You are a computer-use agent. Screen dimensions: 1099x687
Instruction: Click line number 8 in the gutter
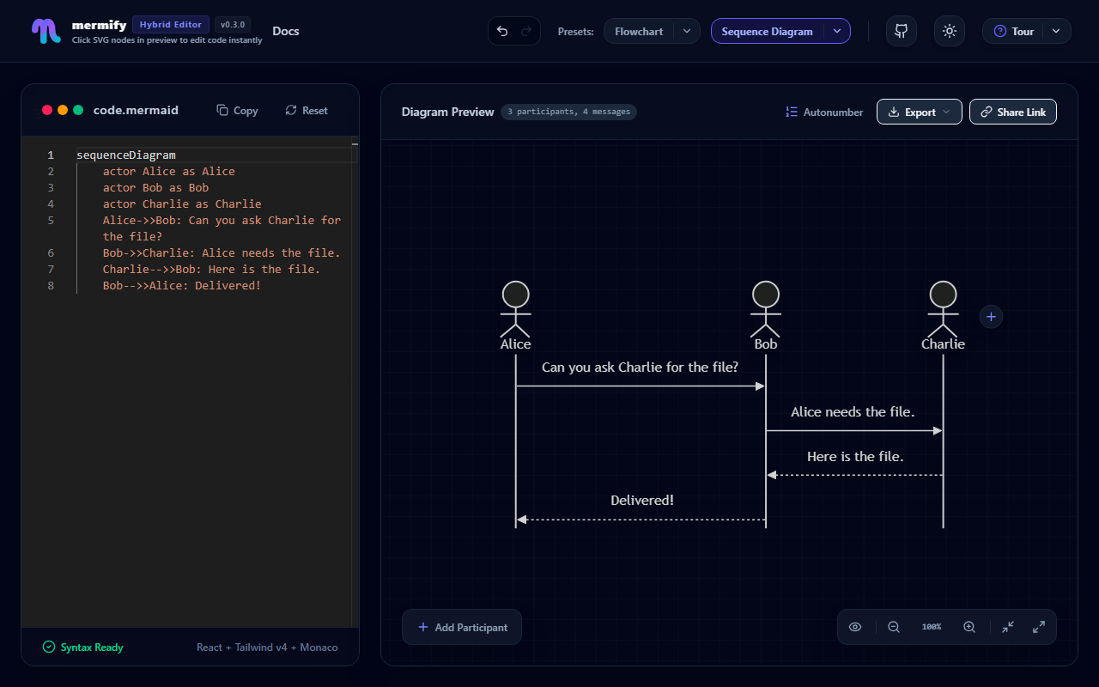pos(51,286)
